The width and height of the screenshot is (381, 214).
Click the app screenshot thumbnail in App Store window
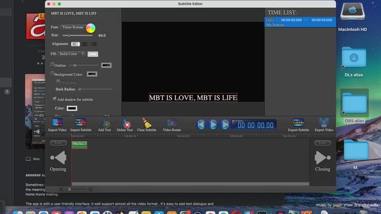point(35,112)
